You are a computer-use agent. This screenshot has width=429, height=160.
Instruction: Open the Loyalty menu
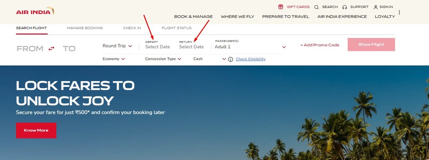point(385,17)
